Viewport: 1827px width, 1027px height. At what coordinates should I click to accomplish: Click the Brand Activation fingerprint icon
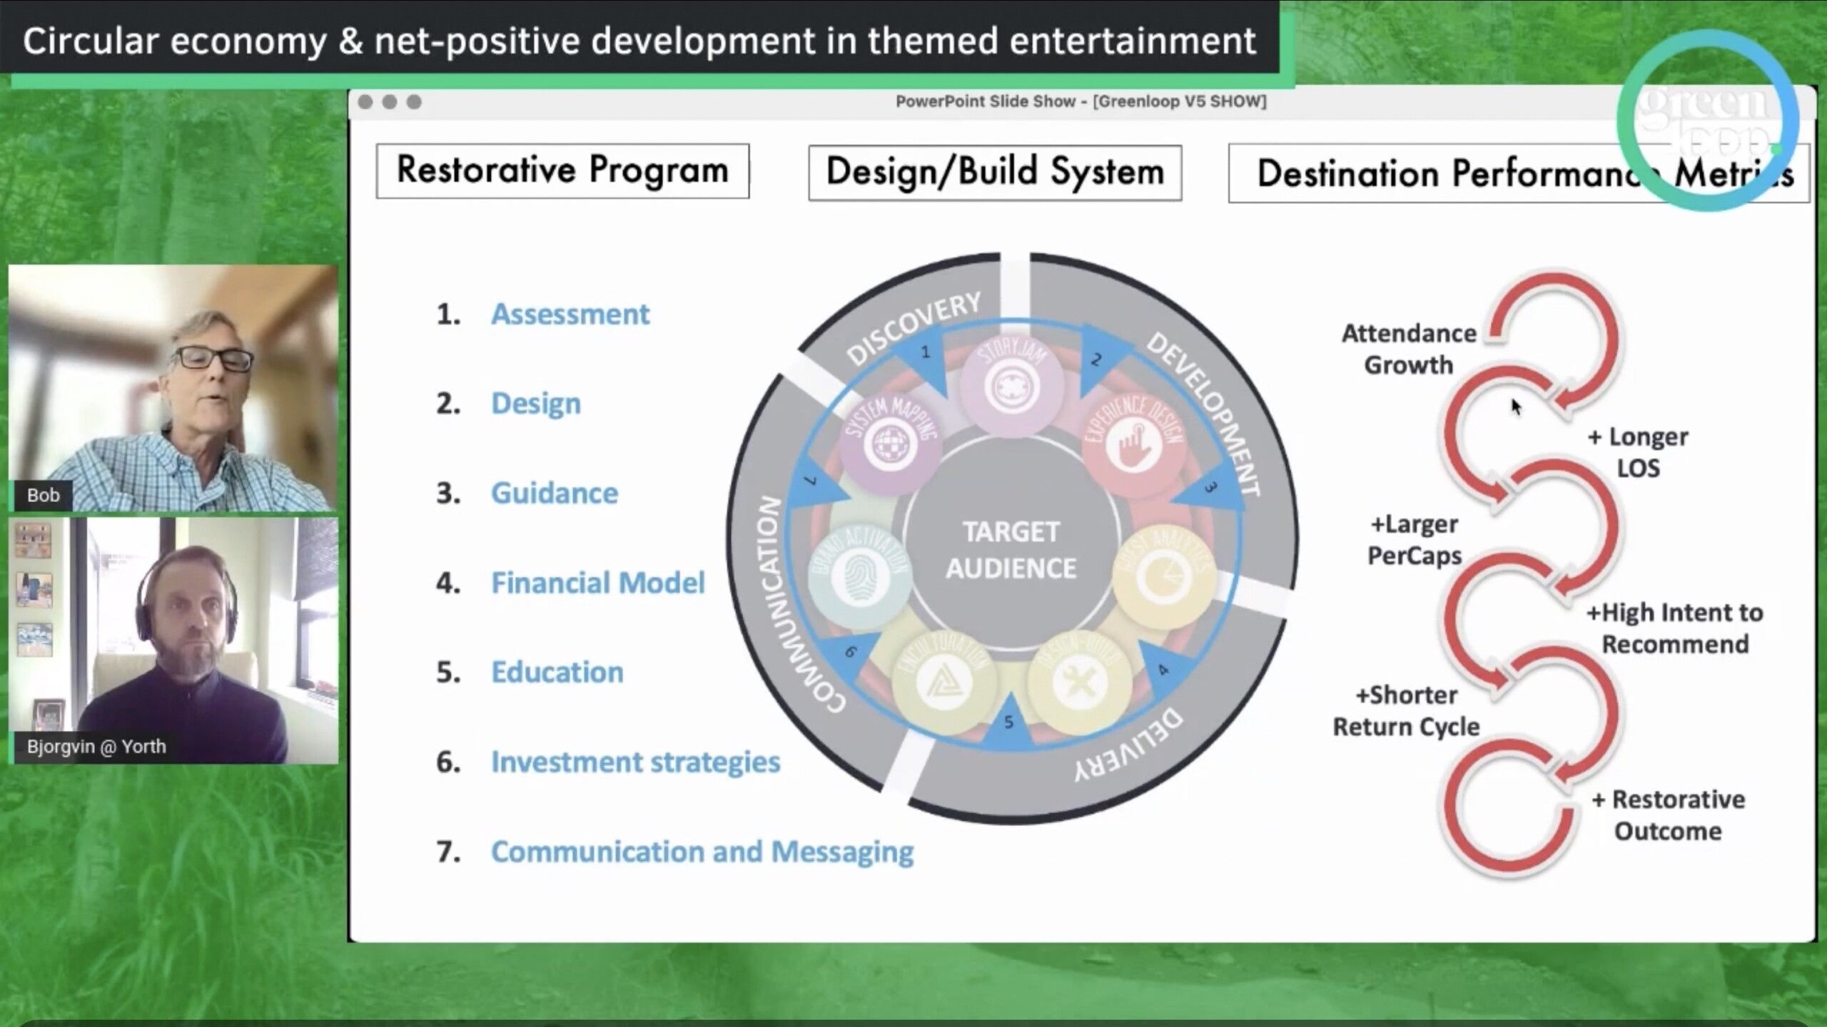coord(859,576)
